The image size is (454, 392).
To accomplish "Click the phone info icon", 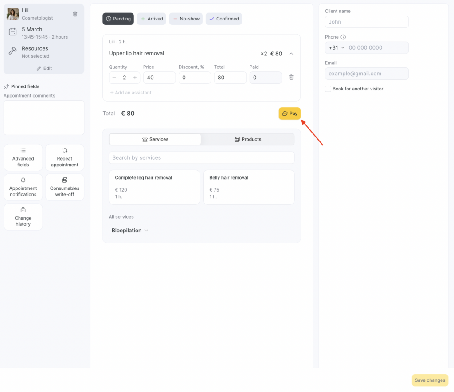I will (x=343, y=37).
